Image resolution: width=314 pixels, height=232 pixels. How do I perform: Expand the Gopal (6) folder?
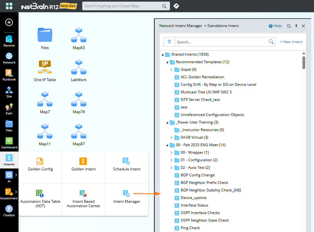pyautogui.click(x=172, y=69)
